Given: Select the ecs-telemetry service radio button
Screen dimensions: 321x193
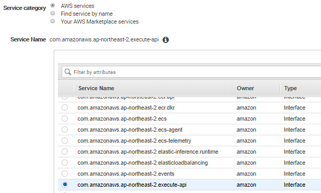Looking at the screenshot, I should coord(65,141).
